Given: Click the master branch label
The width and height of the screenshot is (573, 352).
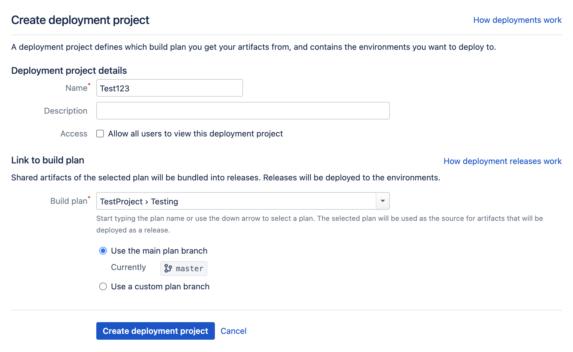Looking at the screenshot, I should click(189, 268).
